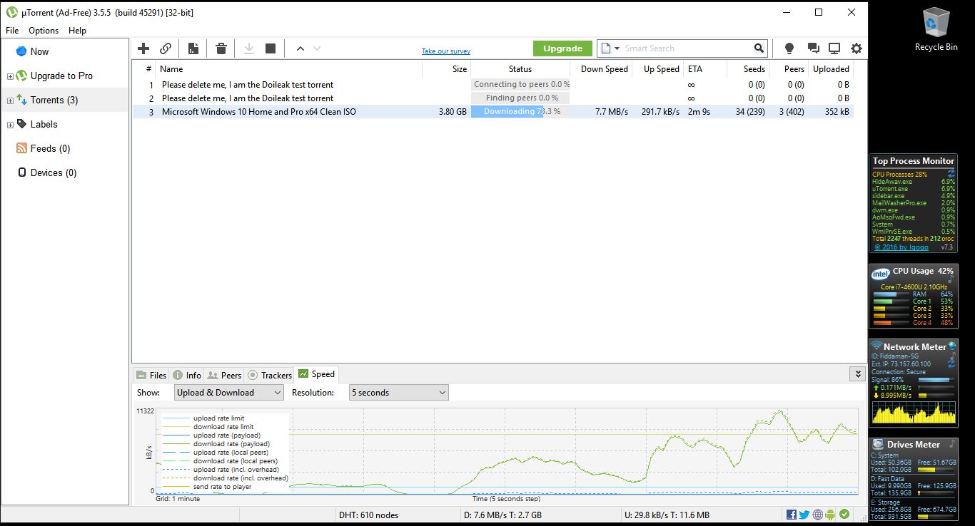Viewport: 975px width, 526px height.
Task: Click the Twitter icon in status bar
Action: point(804,515)
